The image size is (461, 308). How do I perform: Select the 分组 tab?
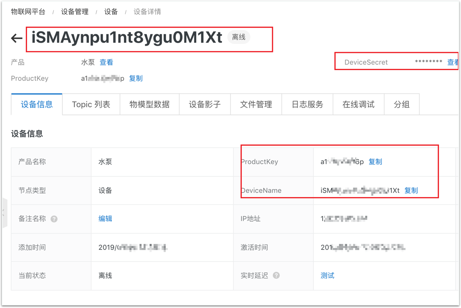[402, 105]
